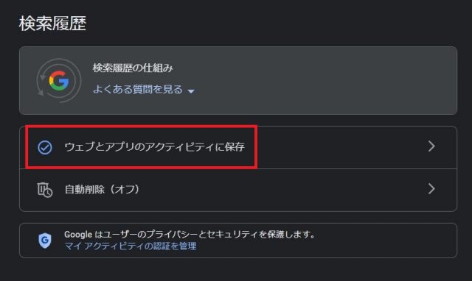Click the red highlight box border
This screenshot has height=281, width=472.
coord(142,127)
